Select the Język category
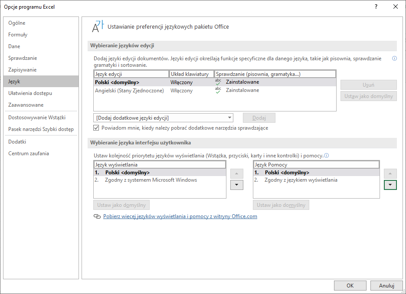406x294 pixels. tap(41, 81)
